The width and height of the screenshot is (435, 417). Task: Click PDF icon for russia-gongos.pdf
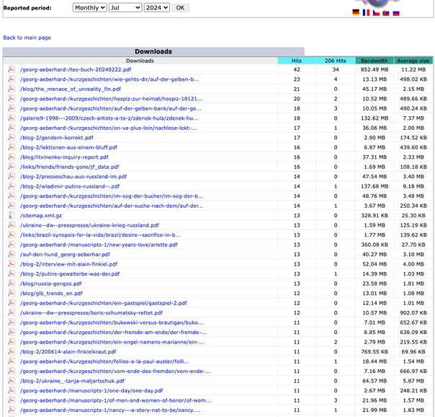[x=12, y=283]
